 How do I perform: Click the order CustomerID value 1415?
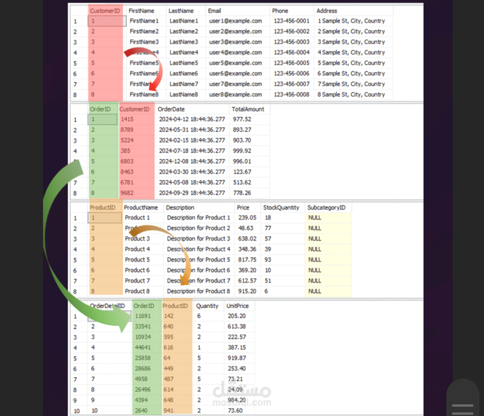click(x=127, y=120)
